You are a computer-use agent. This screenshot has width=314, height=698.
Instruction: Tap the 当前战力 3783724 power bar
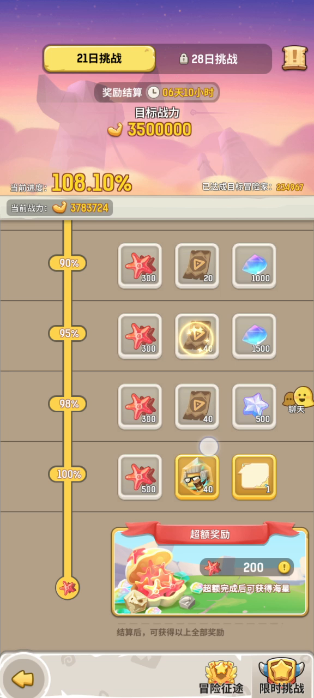click(x=60, y=207)
